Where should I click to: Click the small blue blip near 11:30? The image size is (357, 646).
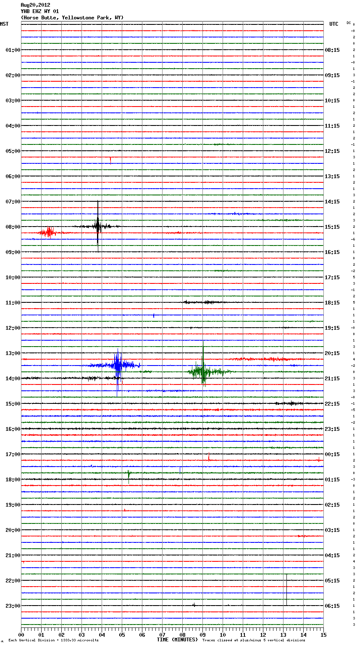pyautogui.click(x=154, y=315)
